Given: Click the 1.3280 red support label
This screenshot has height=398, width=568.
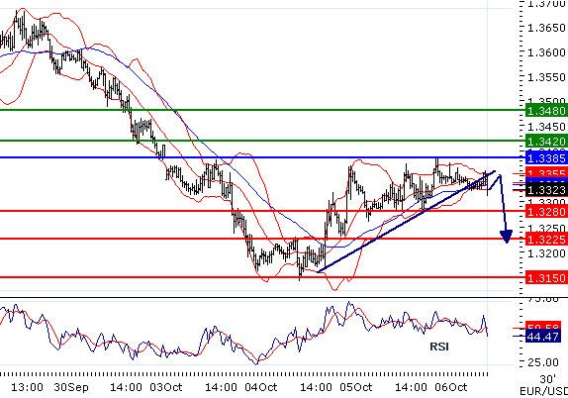Looking at the screenshot, I should [x=546, y=211].
